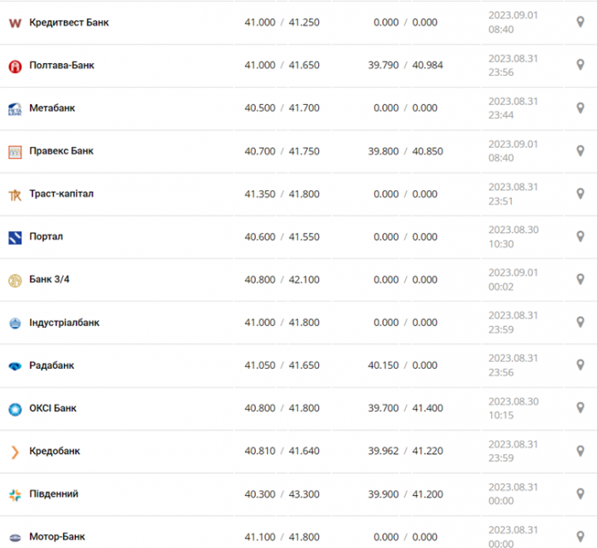Show Радабанк locations with pin icon
The width and height of the screenshot is (597, 548).
tap(580, 365)
